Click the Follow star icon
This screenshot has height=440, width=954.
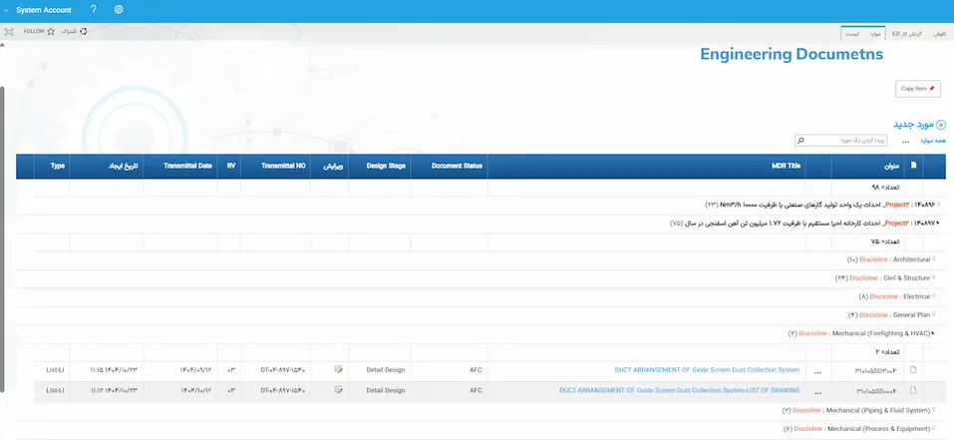pyautogui.click(x=51, y=31)
